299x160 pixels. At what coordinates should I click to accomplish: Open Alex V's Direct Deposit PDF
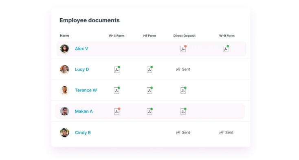[183, 49]
